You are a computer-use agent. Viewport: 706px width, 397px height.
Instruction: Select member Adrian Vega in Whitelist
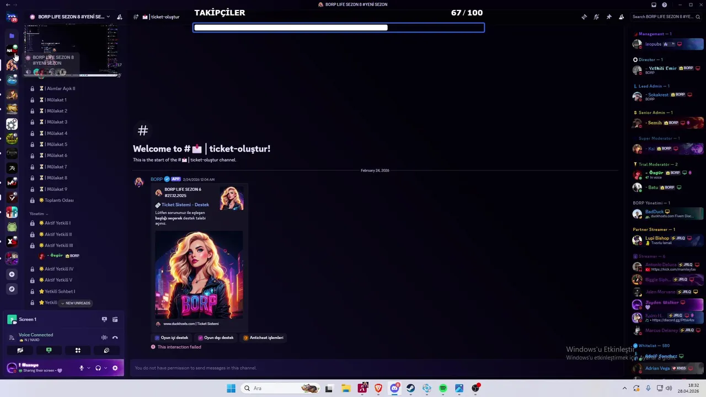coord(668,368)
